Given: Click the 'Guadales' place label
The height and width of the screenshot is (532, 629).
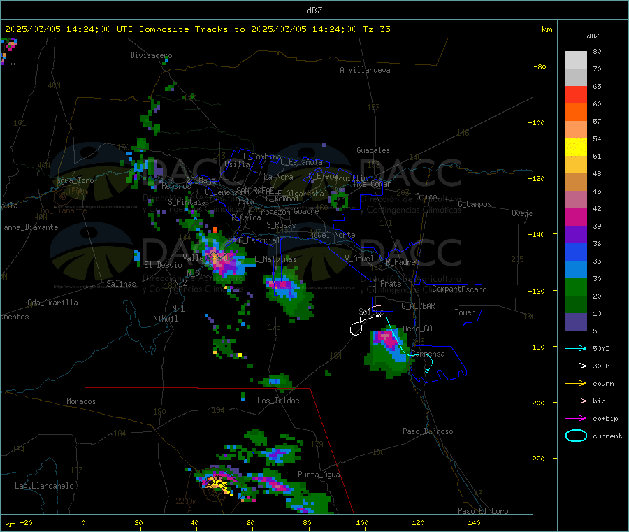Looking at the screenshot, I should (x=373, y=150).
